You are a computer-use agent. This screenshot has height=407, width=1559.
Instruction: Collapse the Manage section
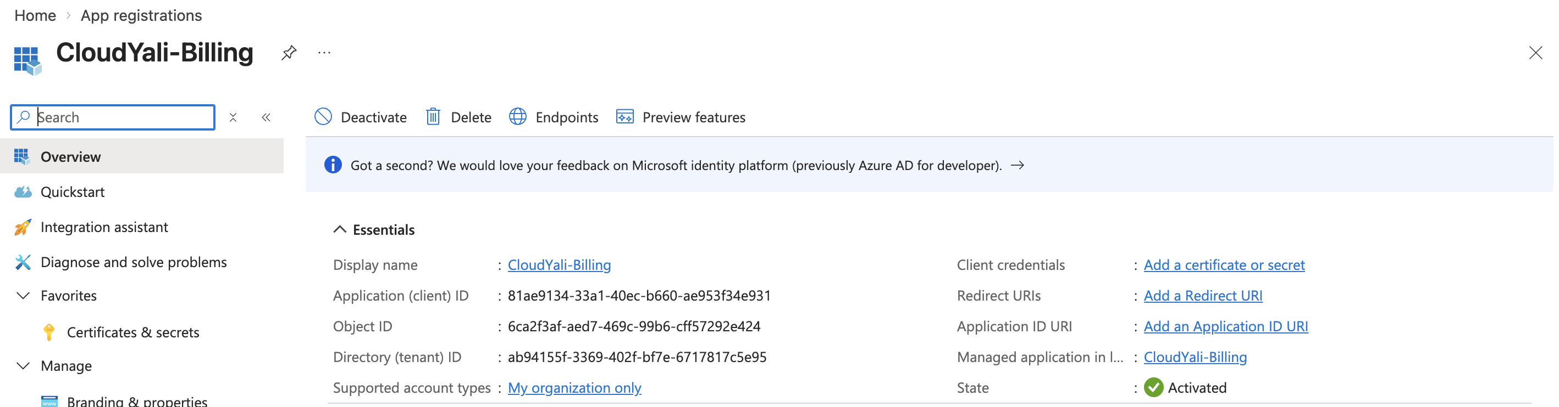[x=23, y=366]
